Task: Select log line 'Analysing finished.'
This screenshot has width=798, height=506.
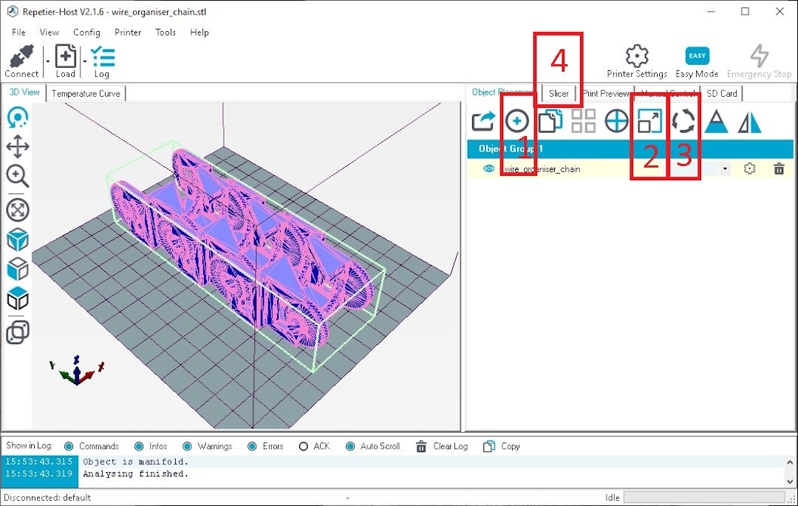Action: (135, 473)
